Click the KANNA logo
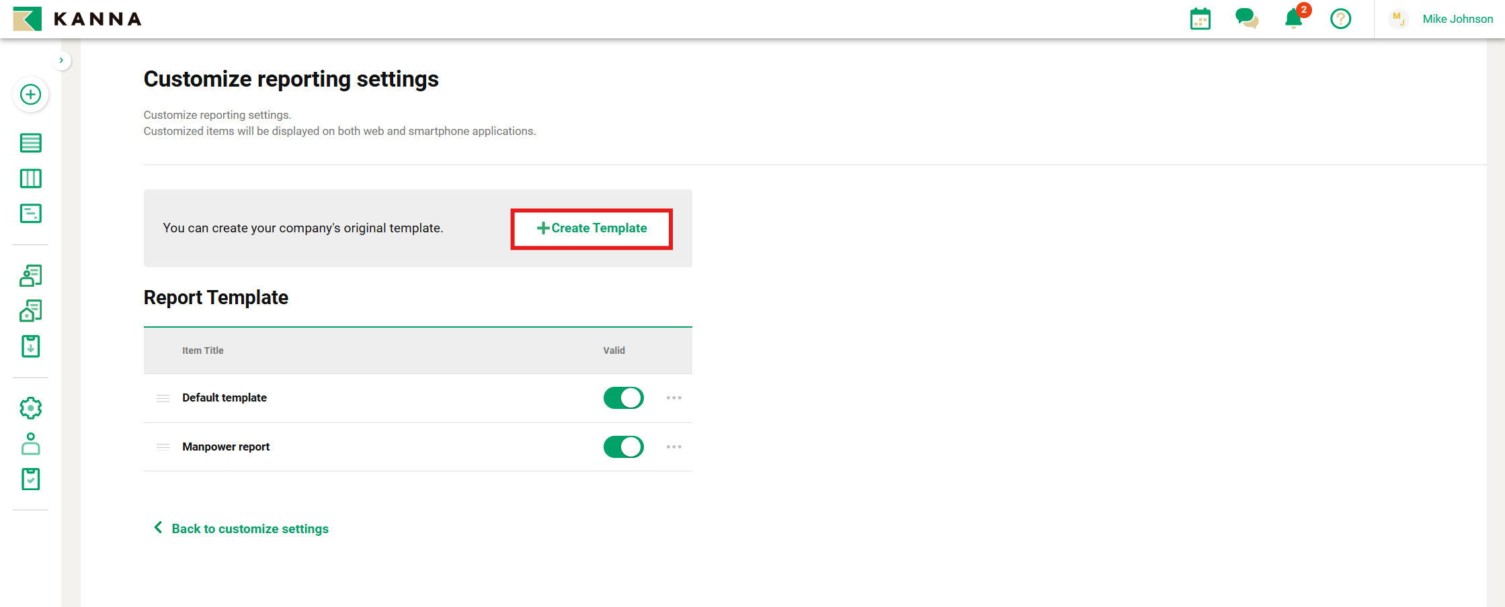 point(77,19)
